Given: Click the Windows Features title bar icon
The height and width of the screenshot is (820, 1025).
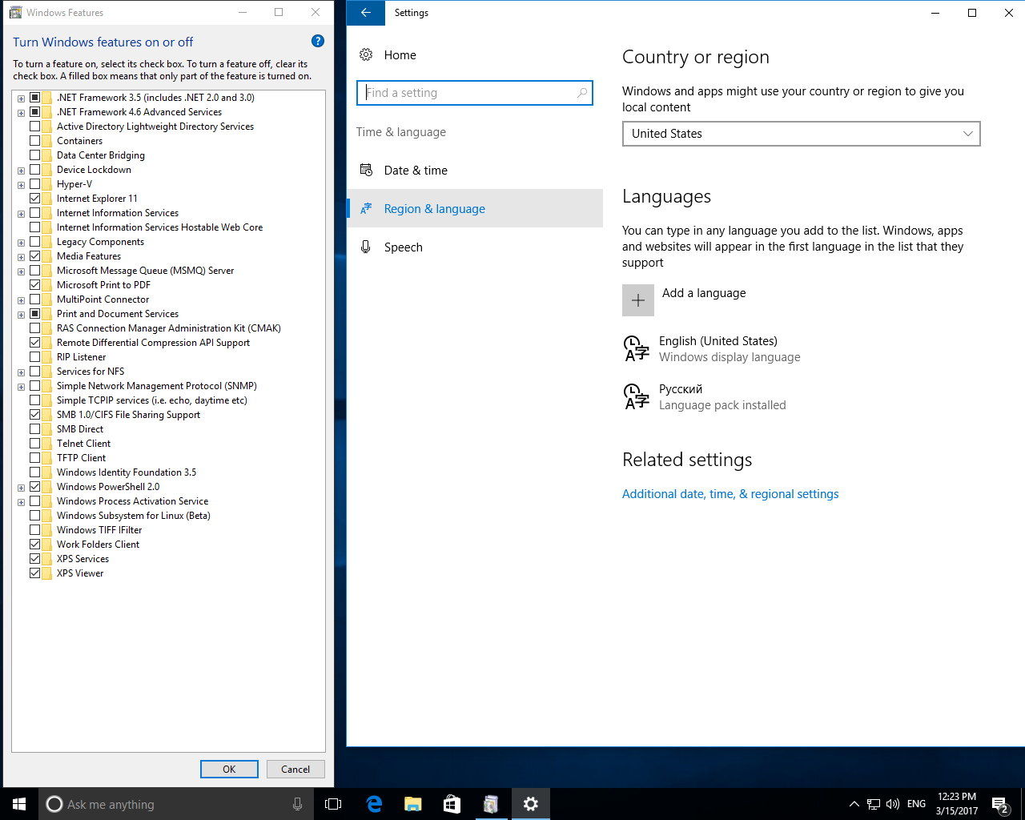Looking at the screenshot, I should click(x=15, y=12).
